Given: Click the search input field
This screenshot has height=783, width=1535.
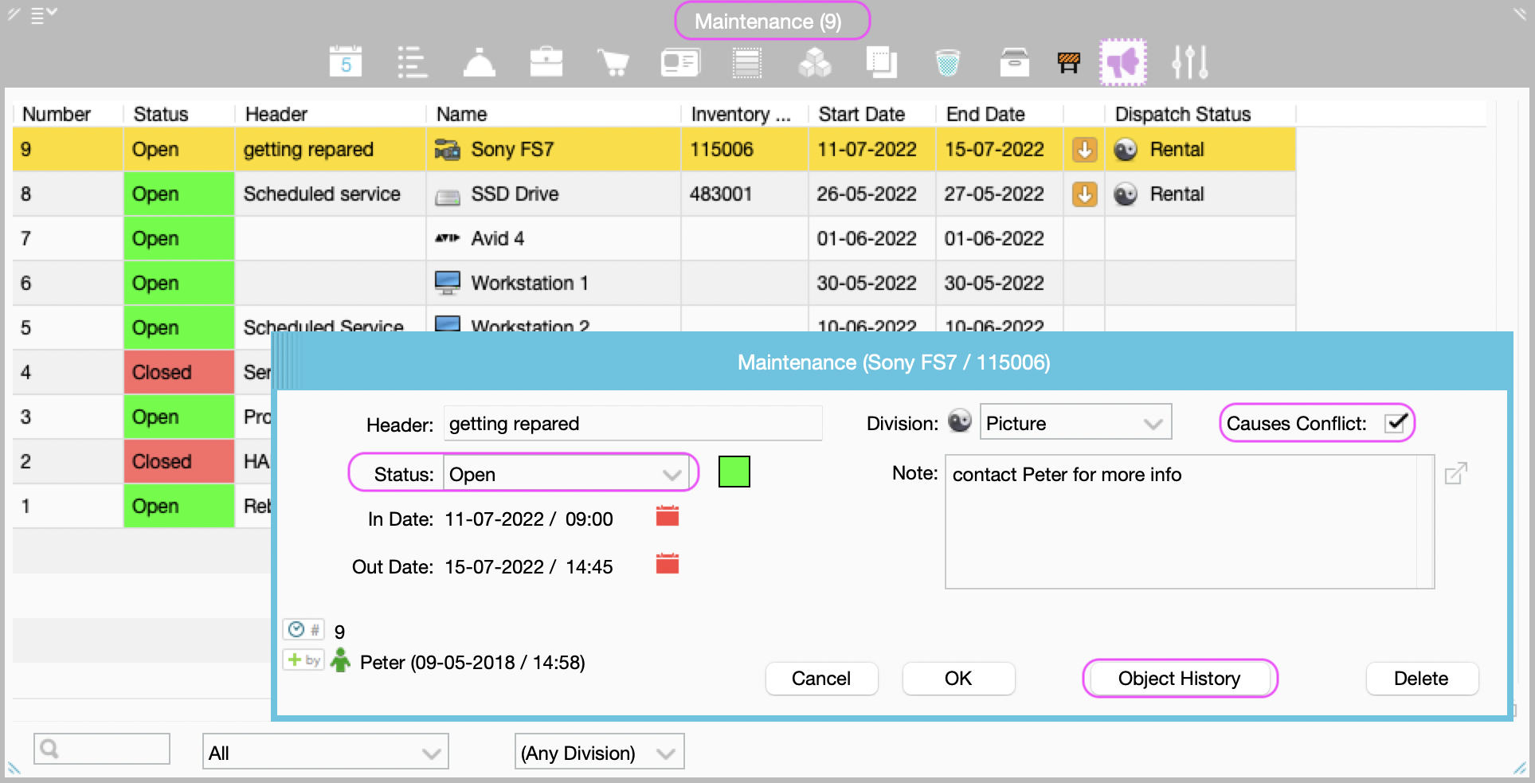Looking at the screenshot, I should [102, 749].
